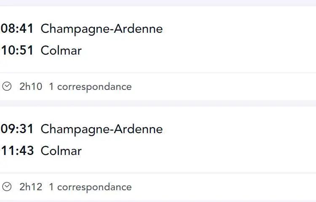Expand the second trip's footer row
The image size is (316, 202).
click(x=158, y=187)
